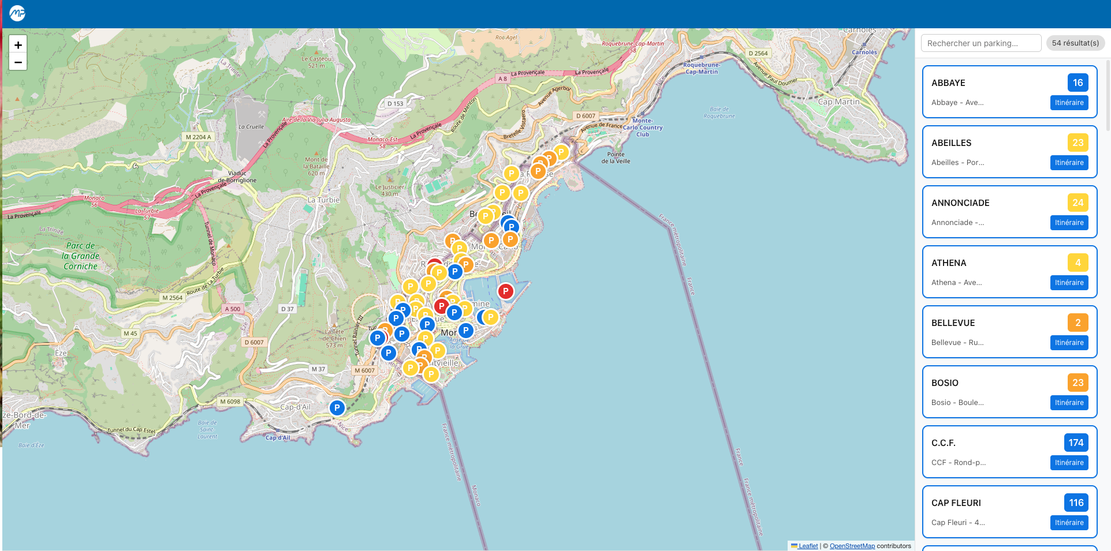Select the CAP FLEURI card title
Image resolution: width=1111 pixels, height=551 pixels.
pos(956,503)
